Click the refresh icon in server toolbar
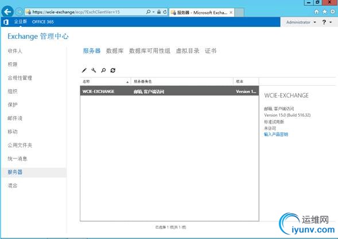Viewport: 338px width, 239px height. pyautogui.click(x=112, y=70)
